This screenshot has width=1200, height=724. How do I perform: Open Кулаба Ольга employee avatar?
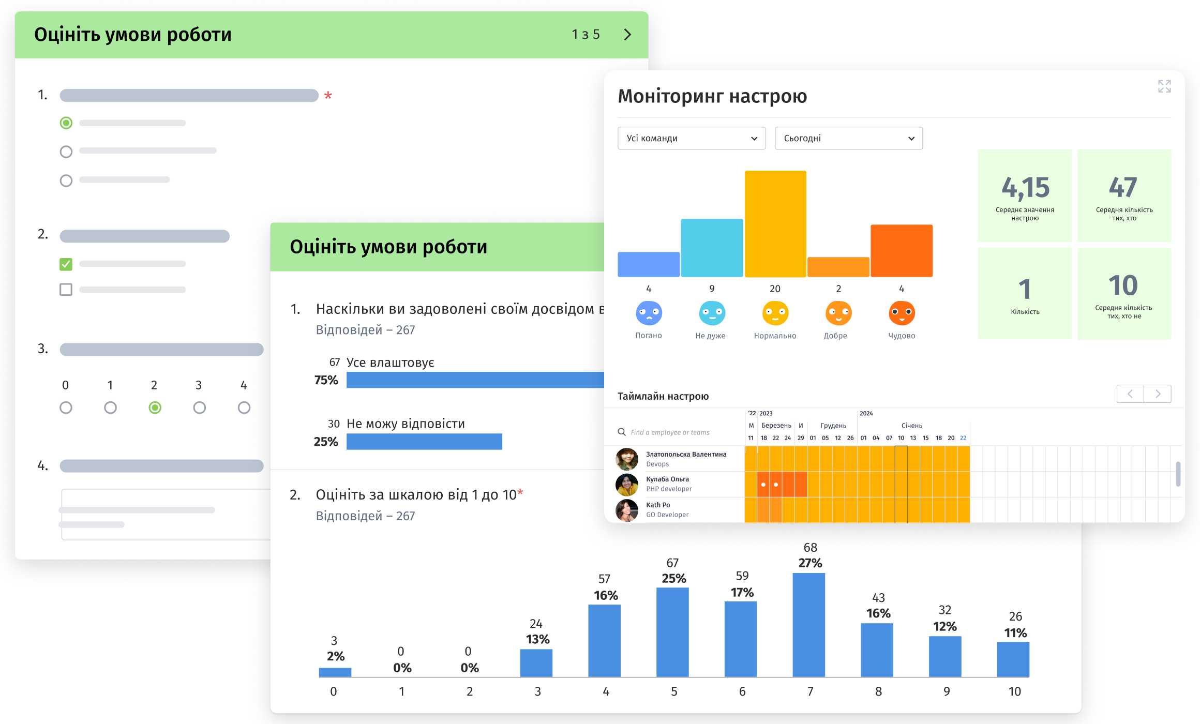627,484
